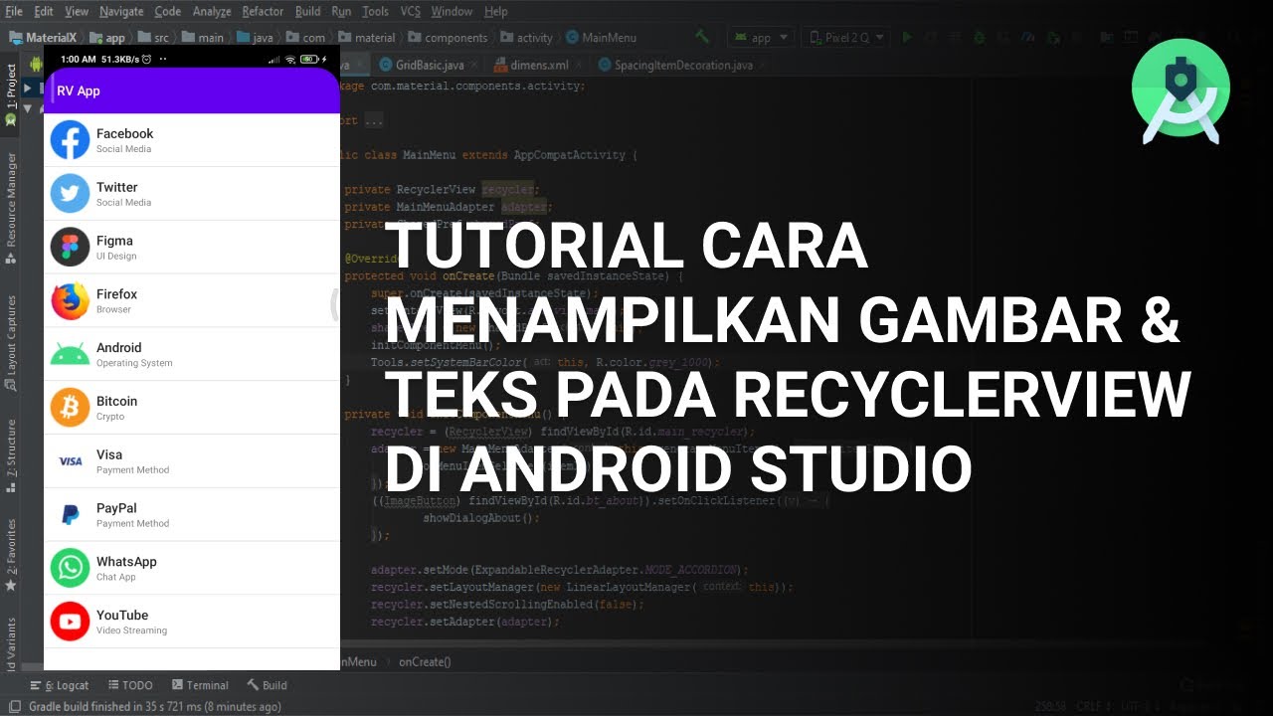Open the Edit menu
The image size is (1273, 716).
[x=44, y=11]
